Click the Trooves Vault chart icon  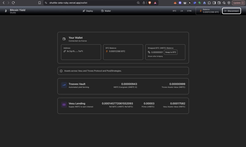point(64,85)
